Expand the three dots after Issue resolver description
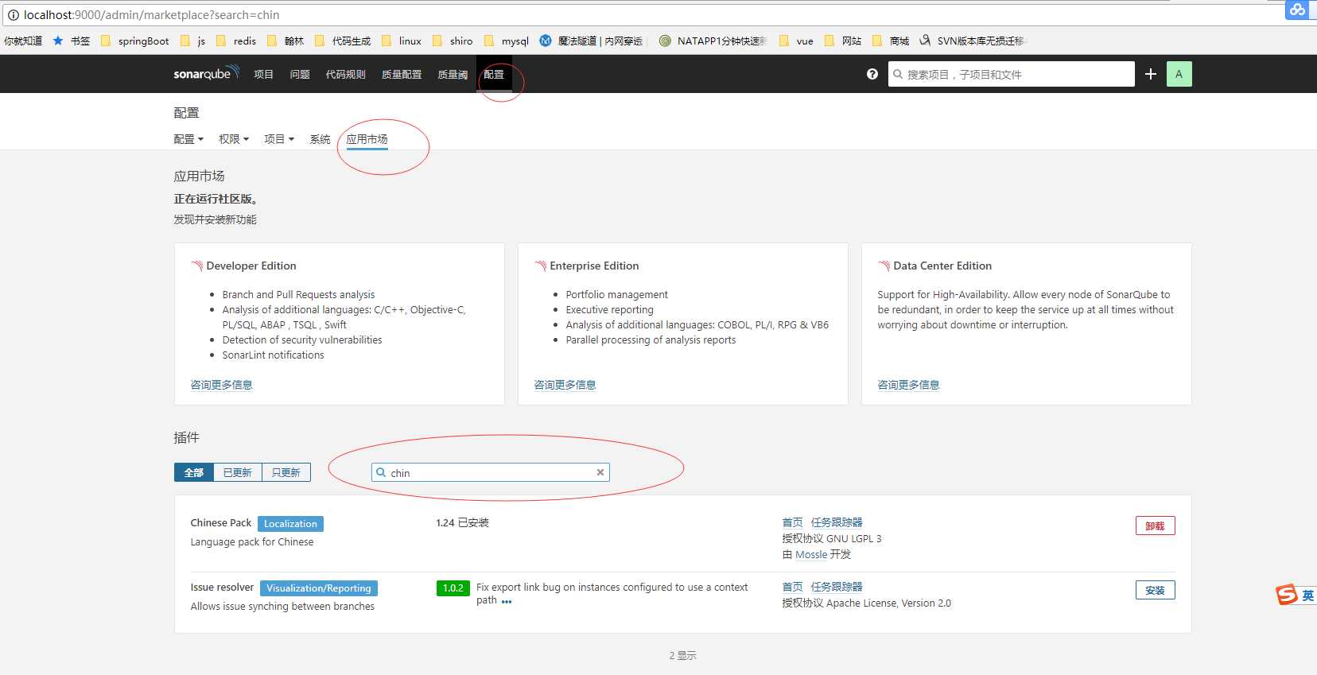 [x=507, y=602]
